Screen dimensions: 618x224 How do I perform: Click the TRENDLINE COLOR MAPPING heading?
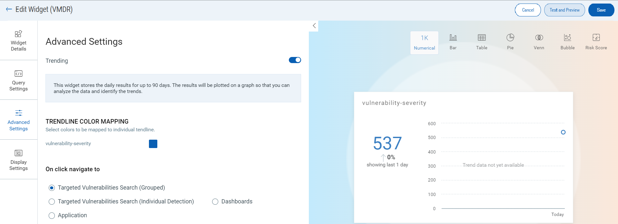click(x=87, y=122)
